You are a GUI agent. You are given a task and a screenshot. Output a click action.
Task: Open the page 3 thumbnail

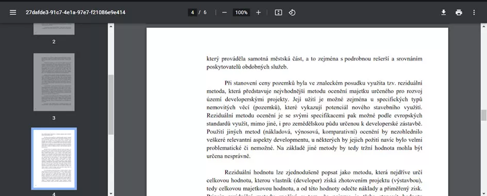(54, 82)
